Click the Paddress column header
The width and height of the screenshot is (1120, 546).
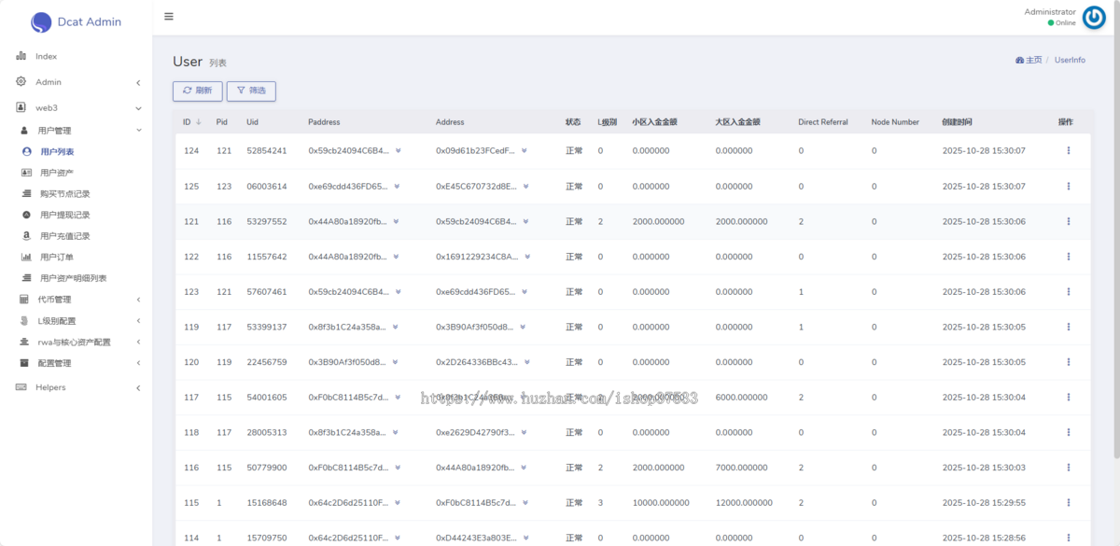[324, 122]
